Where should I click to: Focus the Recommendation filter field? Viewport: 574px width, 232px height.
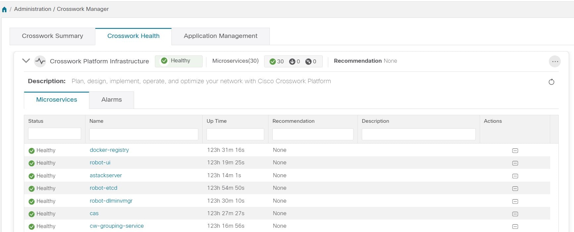(313, 134)
